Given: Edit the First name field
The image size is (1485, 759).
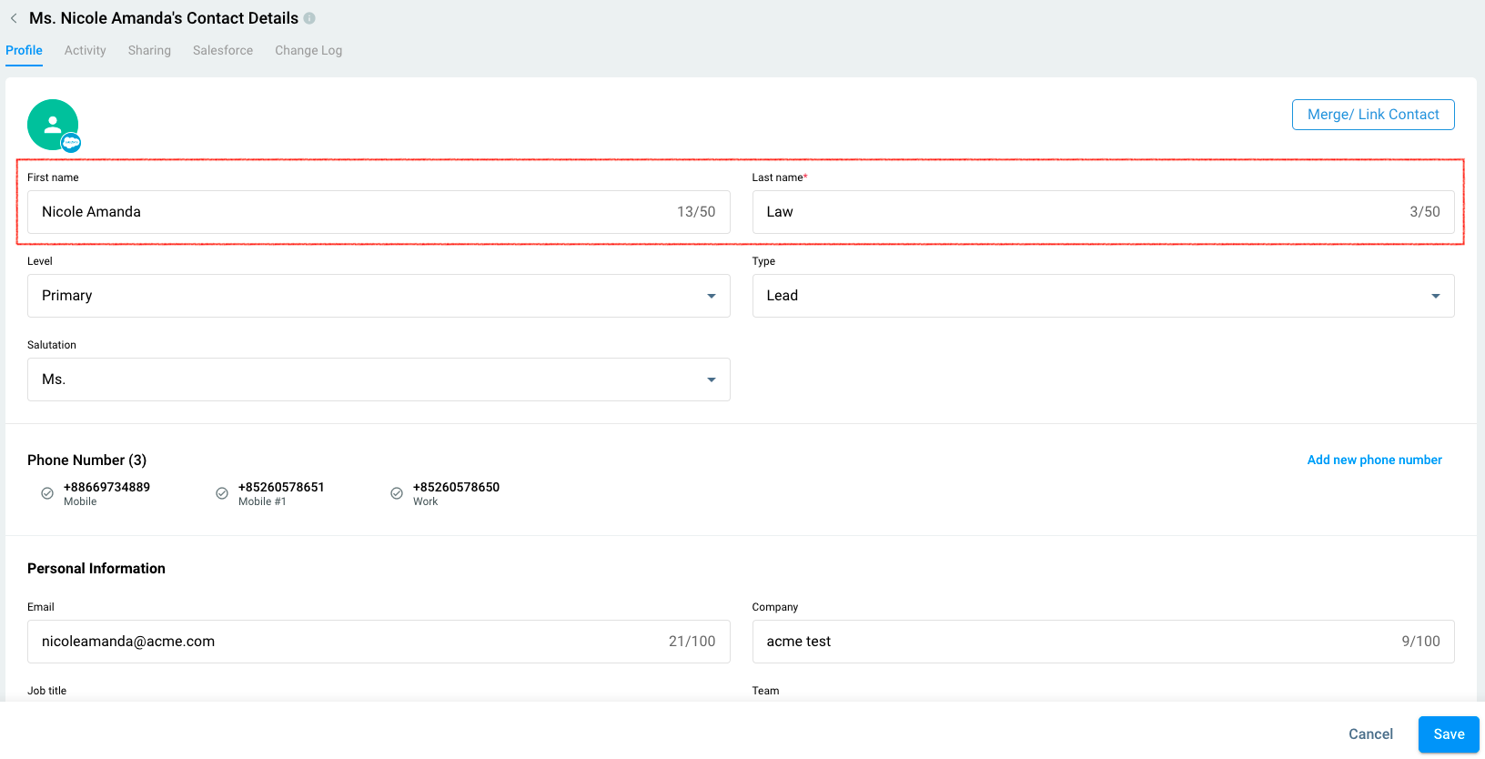Looking at the screenshot, I should pyautogui.click(x=379, y=212).
